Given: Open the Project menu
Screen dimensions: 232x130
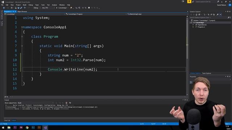Looking at the screenshot, I should [18, 5].
